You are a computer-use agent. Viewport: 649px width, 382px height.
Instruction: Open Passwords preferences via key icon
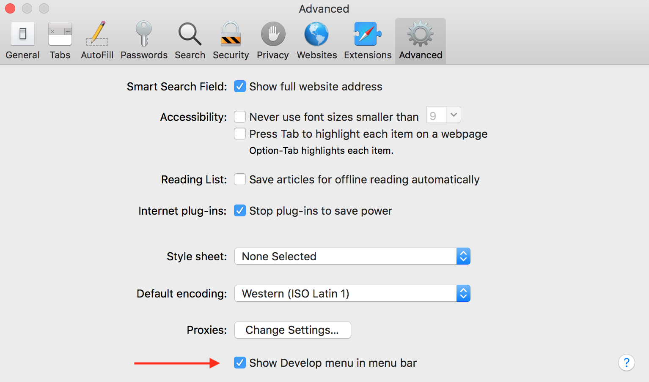pos(144,34)
